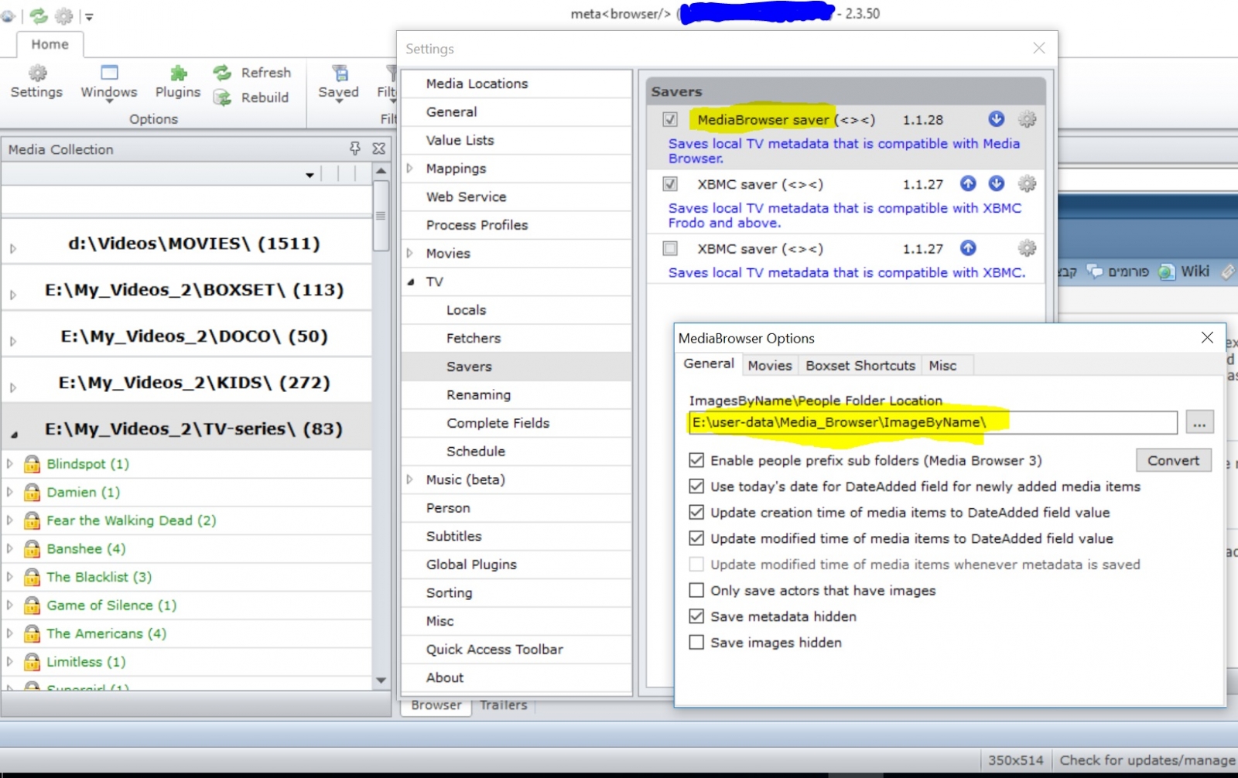
Task: Click gear icon in quick access toolbar
Action: (x=64, y=15)
